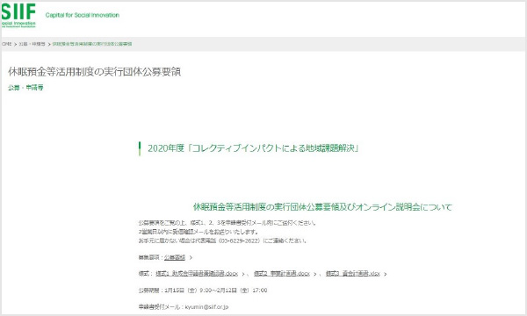Click the chevron after the 様式3 xlsx link
Screen dimensions: 527x316
(386, 274)
